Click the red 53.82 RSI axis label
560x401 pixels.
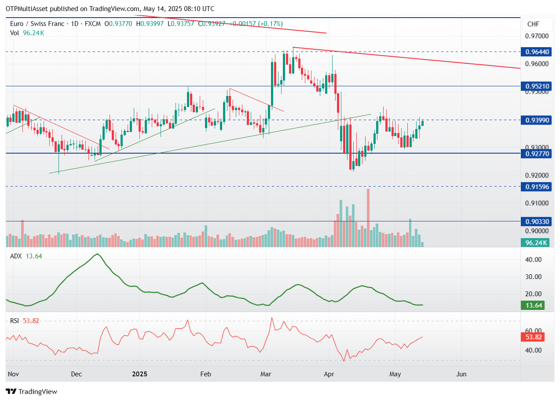pos(533,337)
